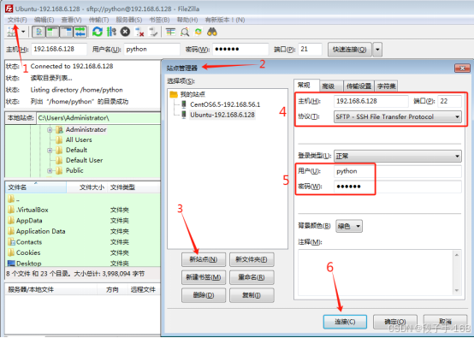Sort by 文件大小 column header
The height and width of the screenshot is (338, 474).
click(x=86, y=187)
